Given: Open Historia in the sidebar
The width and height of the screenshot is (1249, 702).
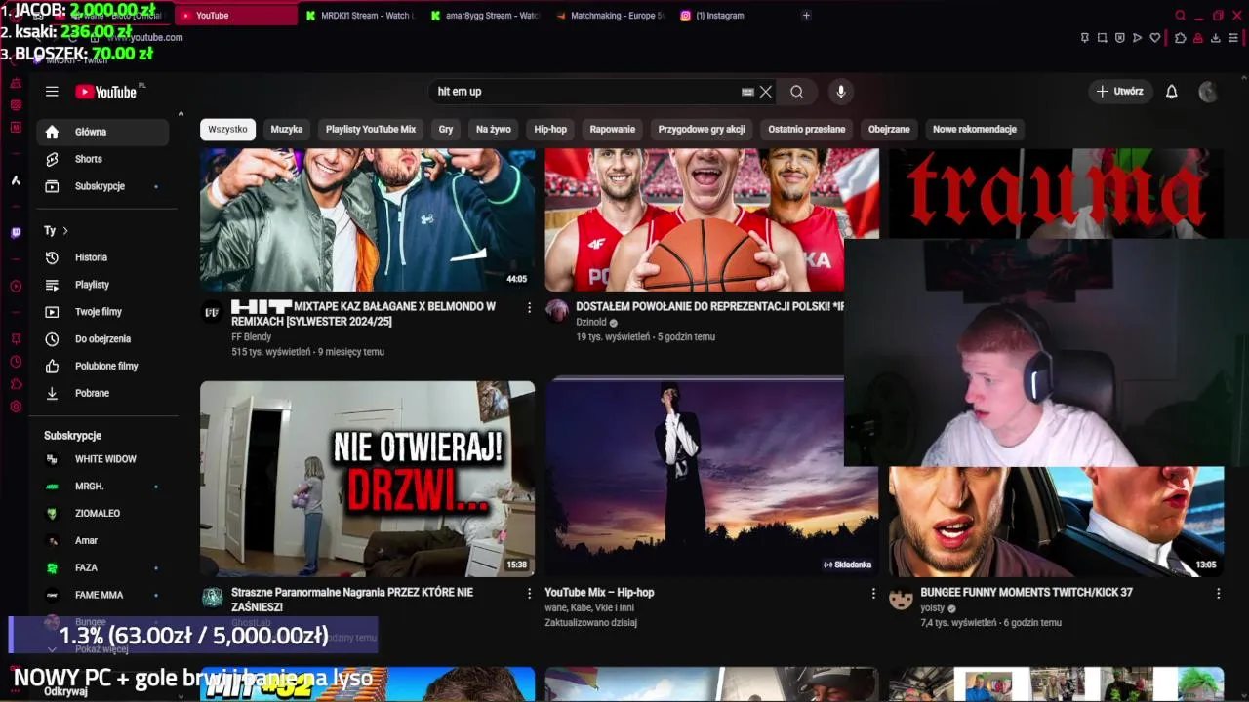Looking at the screenshot, I should [x=102, y=257].
